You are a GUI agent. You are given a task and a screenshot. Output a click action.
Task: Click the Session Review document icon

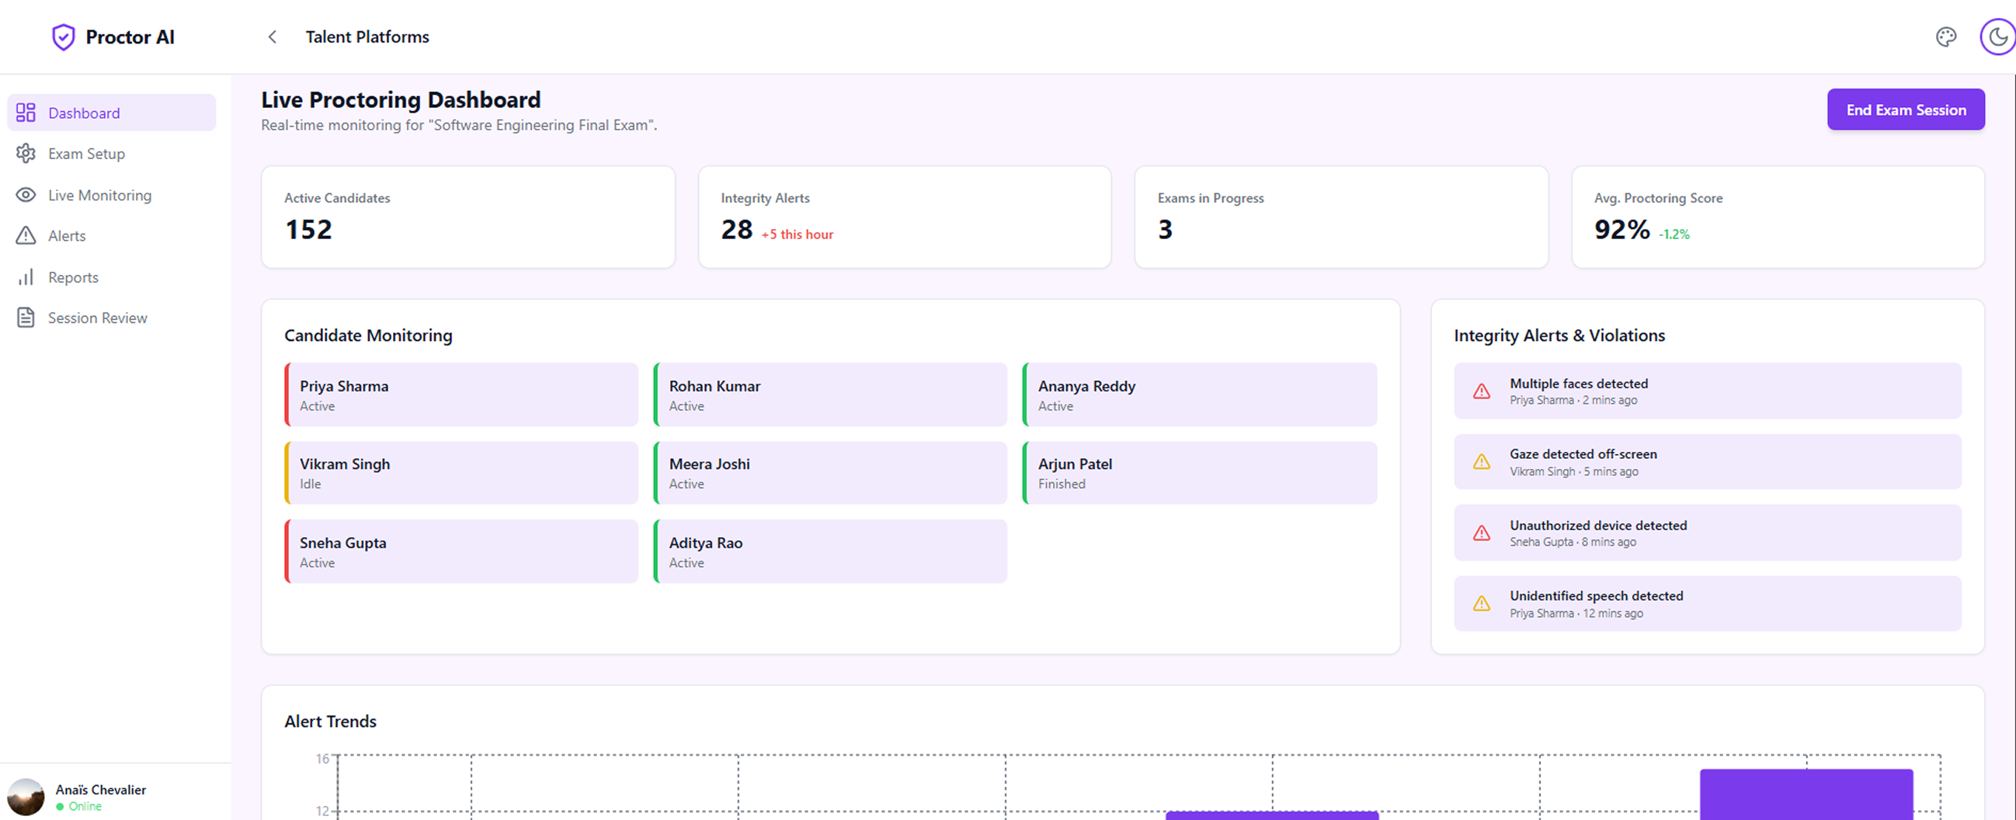(x=26, y=318)
